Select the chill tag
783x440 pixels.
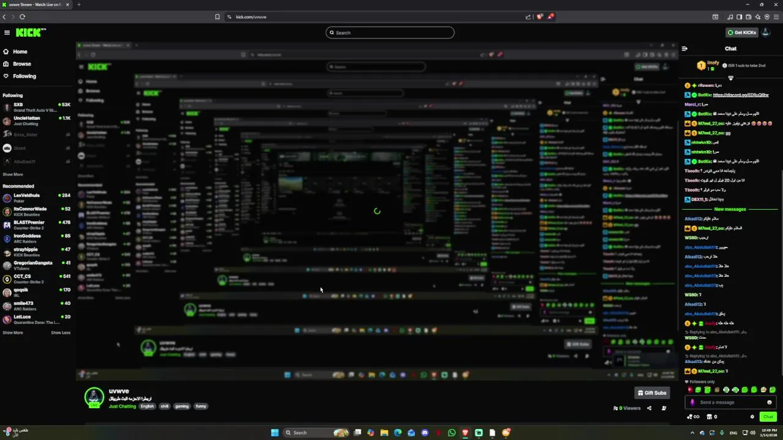[x=165, y=406]
